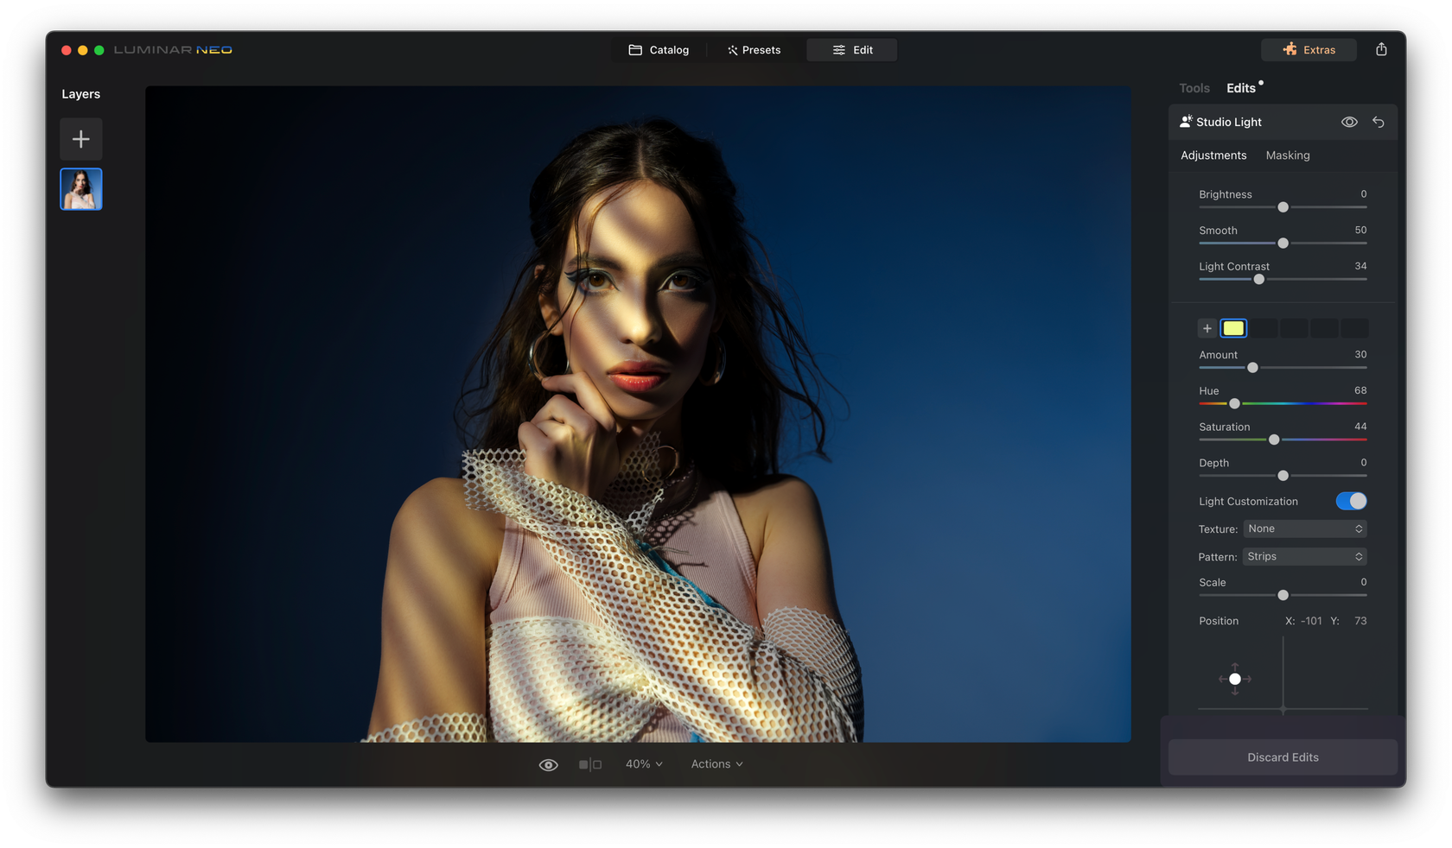Hide Studio Light effect with the panel eye toggle

click(1349, 122)
